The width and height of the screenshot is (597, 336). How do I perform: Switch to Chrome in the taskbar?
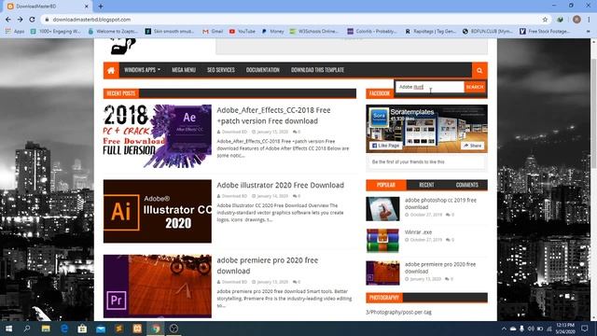click(156, 329)
